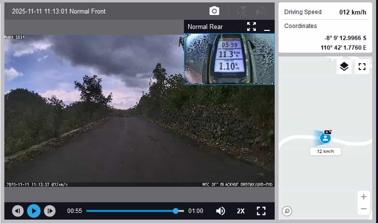The height and width of the screenshot is (223, 378).
Task: Mute the video sound
Action: click(221, 211)
